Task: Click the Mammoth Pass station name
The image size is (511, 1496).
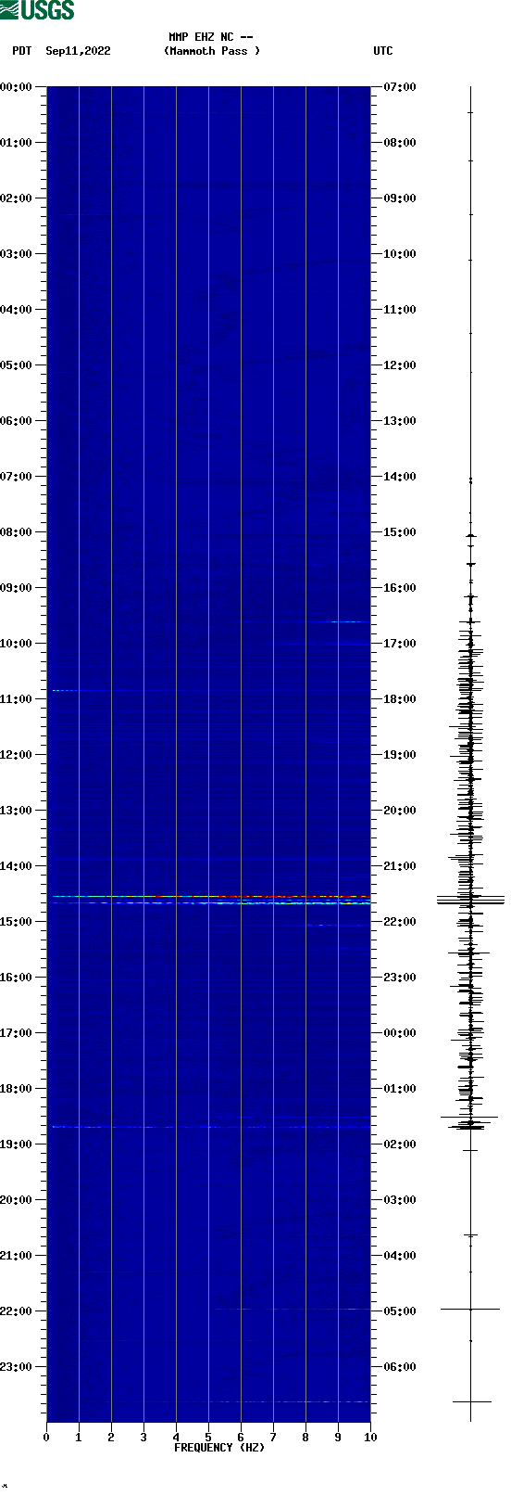Action: tap(212, 51)
